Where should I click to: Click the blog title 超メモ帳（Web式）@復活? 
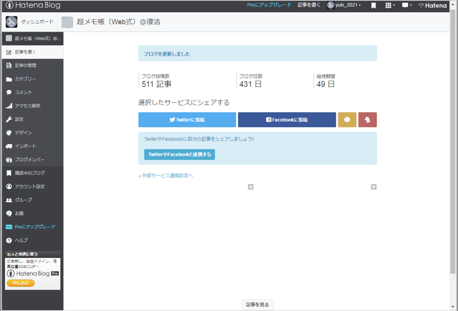pos(118,22)
